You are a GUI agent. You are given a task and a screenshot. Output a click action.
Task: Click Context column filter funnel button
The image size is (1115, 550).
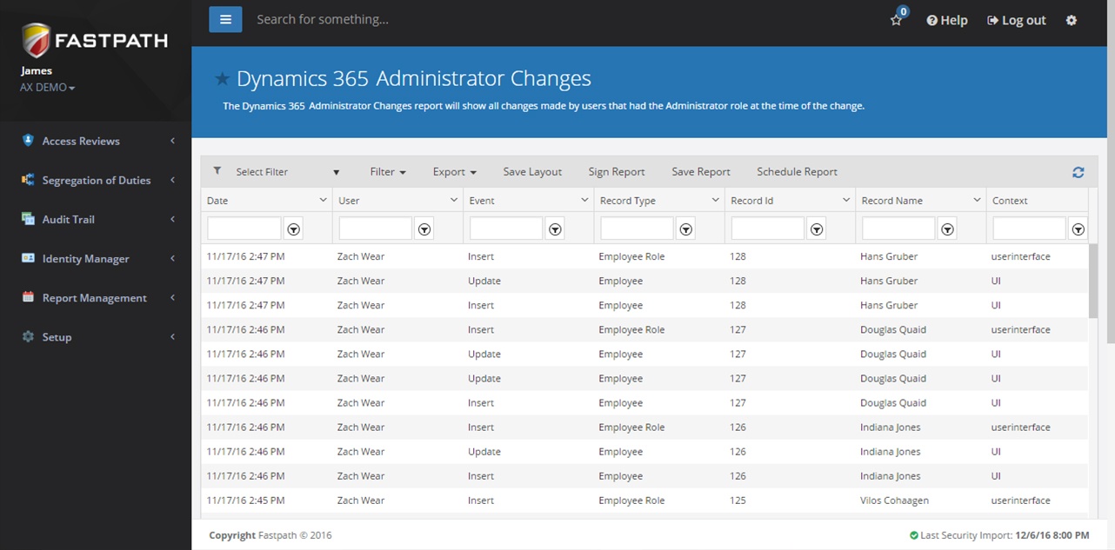coord(1078,229)
